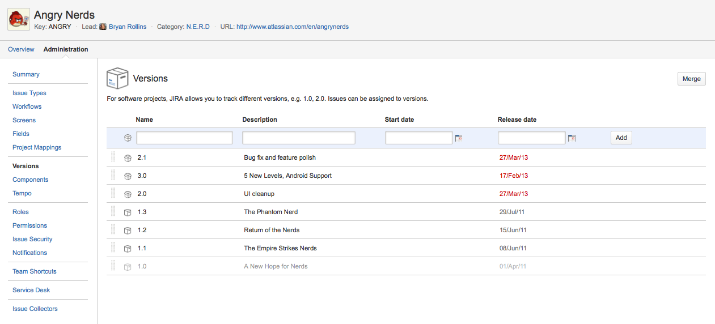715x324 pixels.
Task: Go to Components in the sidebar
Action: (x=31, y=180)
